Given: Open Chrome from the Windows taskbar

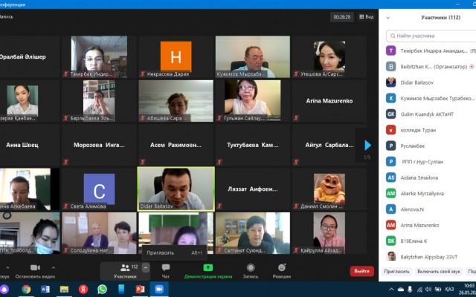Looking at the screenshot, I should (x=26, y=289).
